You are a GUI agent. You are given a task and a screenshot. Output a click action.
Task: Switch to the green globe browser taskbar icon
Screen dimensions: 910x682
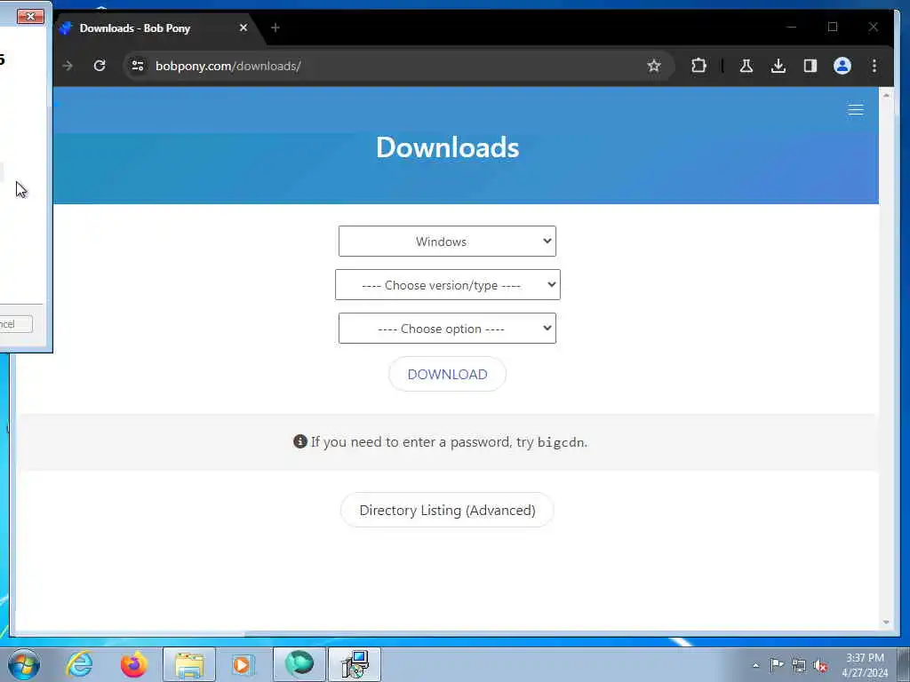(299, 664)
